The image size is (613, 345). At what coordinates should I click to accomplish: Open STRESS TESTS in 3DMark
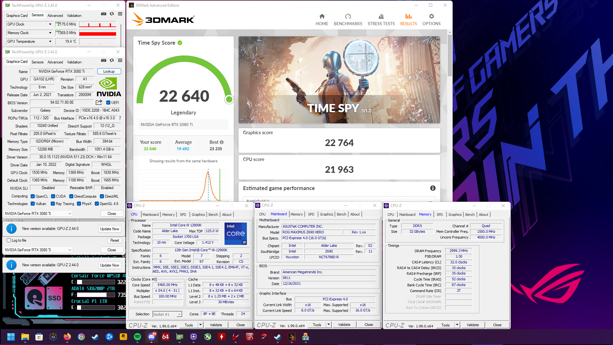click(x=381, y=19)
